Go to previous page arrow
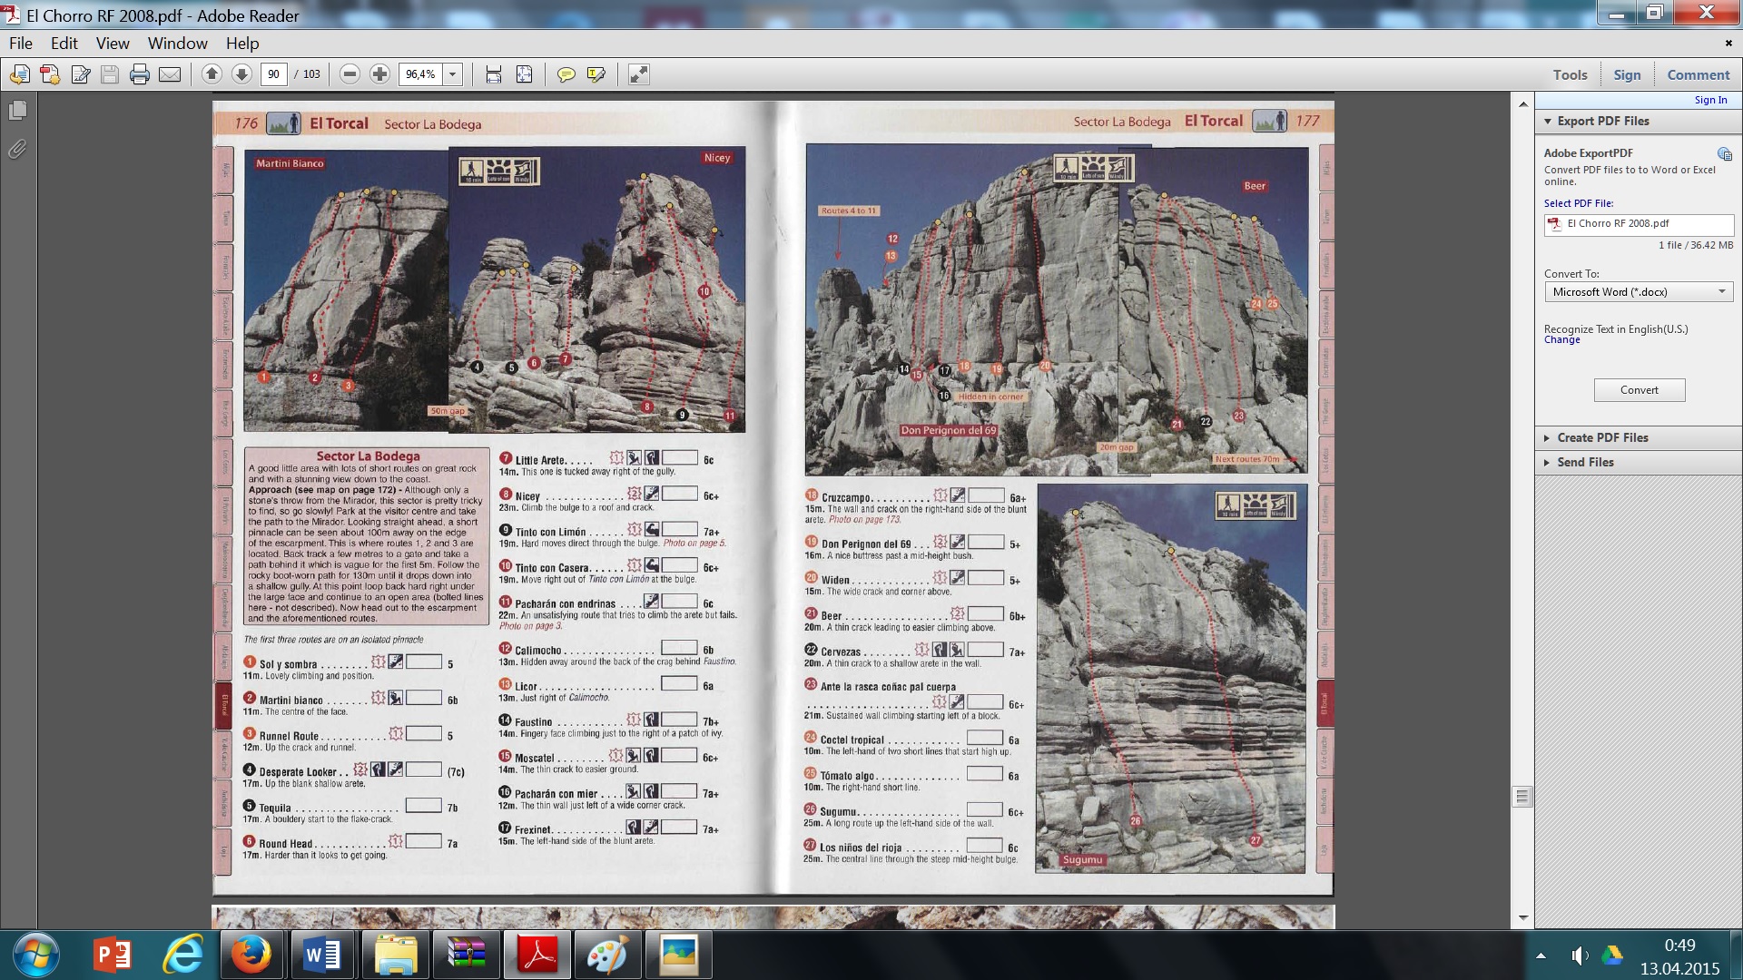 [212, 74]
